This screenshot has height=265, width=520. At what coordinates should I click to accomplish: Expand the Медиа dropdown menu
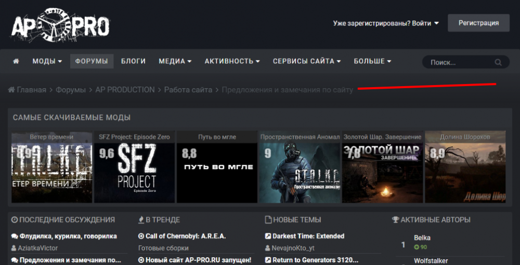coord(175,61)
